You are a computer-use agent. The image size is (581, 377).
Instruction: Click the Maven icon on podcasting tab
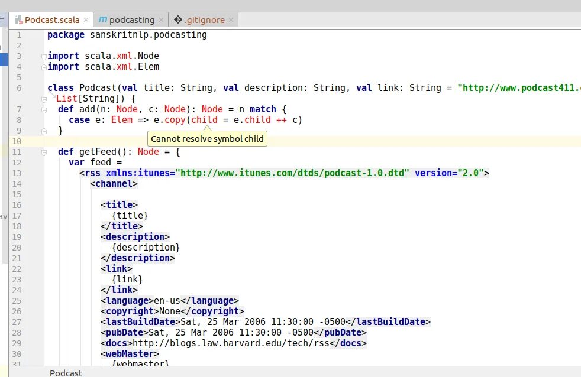102,19
